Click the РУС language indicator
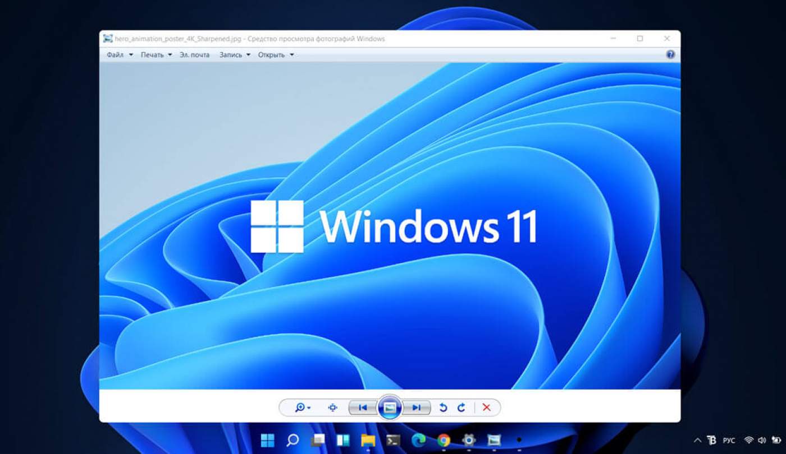 [729, 441]
